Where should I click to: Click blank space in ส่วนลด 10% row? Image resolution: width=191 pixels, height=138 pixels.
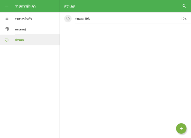pos(132,19)
